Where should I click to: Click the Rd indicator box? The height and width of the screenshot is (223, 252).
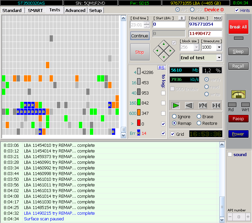[232, 105]
